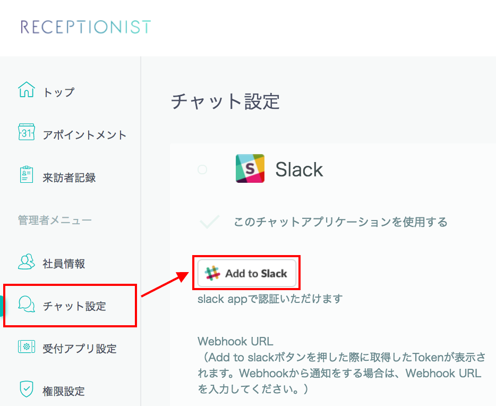
Task: Click the RECEPTIONIST logo
Action: pyautogui.click(x=85, y=27)
